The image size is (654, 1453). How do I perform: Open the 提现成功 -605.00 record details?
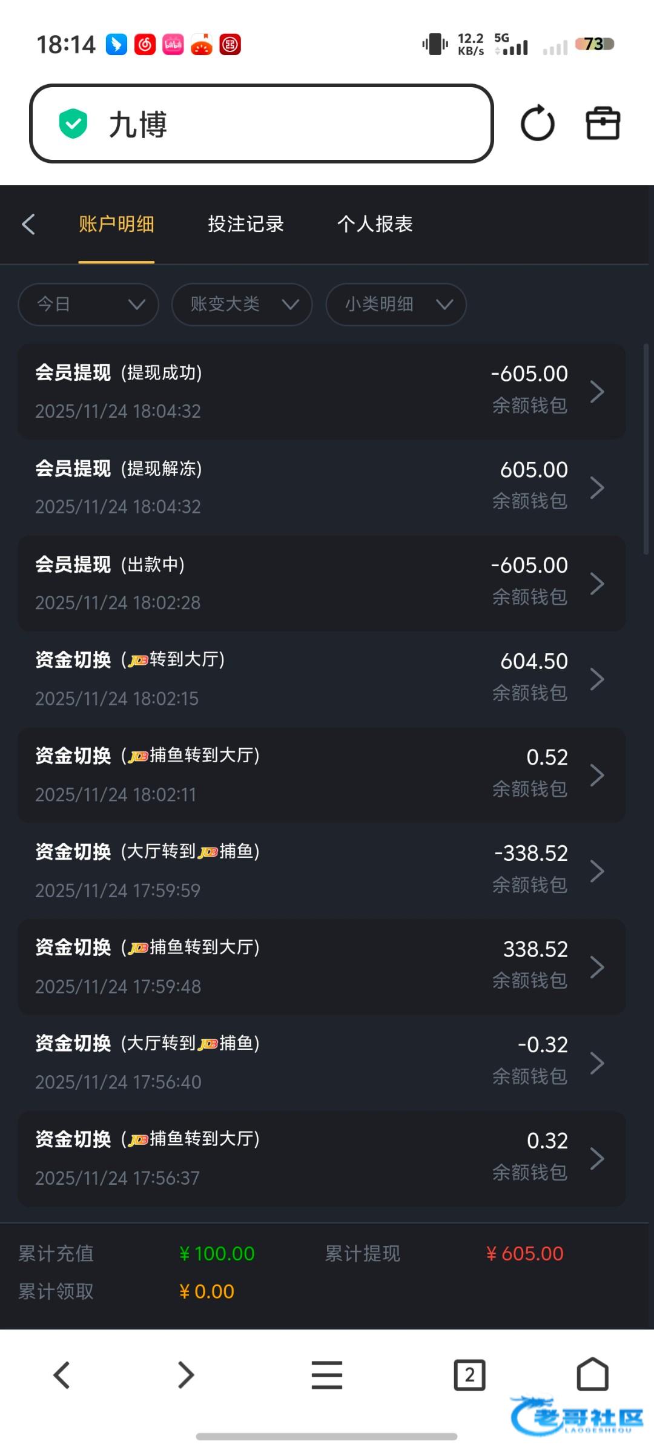click(x=321, y=392)
